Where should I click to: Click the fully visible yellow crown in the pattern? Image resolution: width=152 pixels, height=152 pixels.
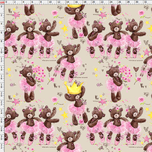pos(74,88)
